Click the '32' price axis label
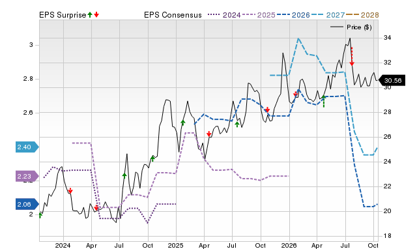 click(387, 63)
